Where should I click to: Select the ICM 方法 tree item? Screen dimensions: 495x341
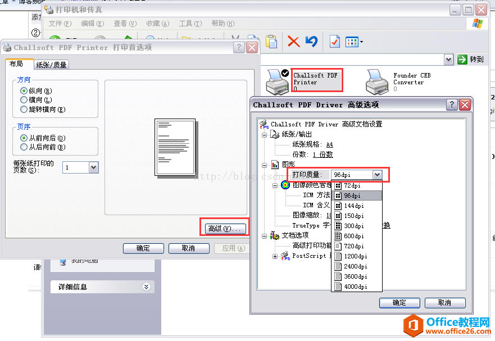pyautogui.click(x=316, y=195)
